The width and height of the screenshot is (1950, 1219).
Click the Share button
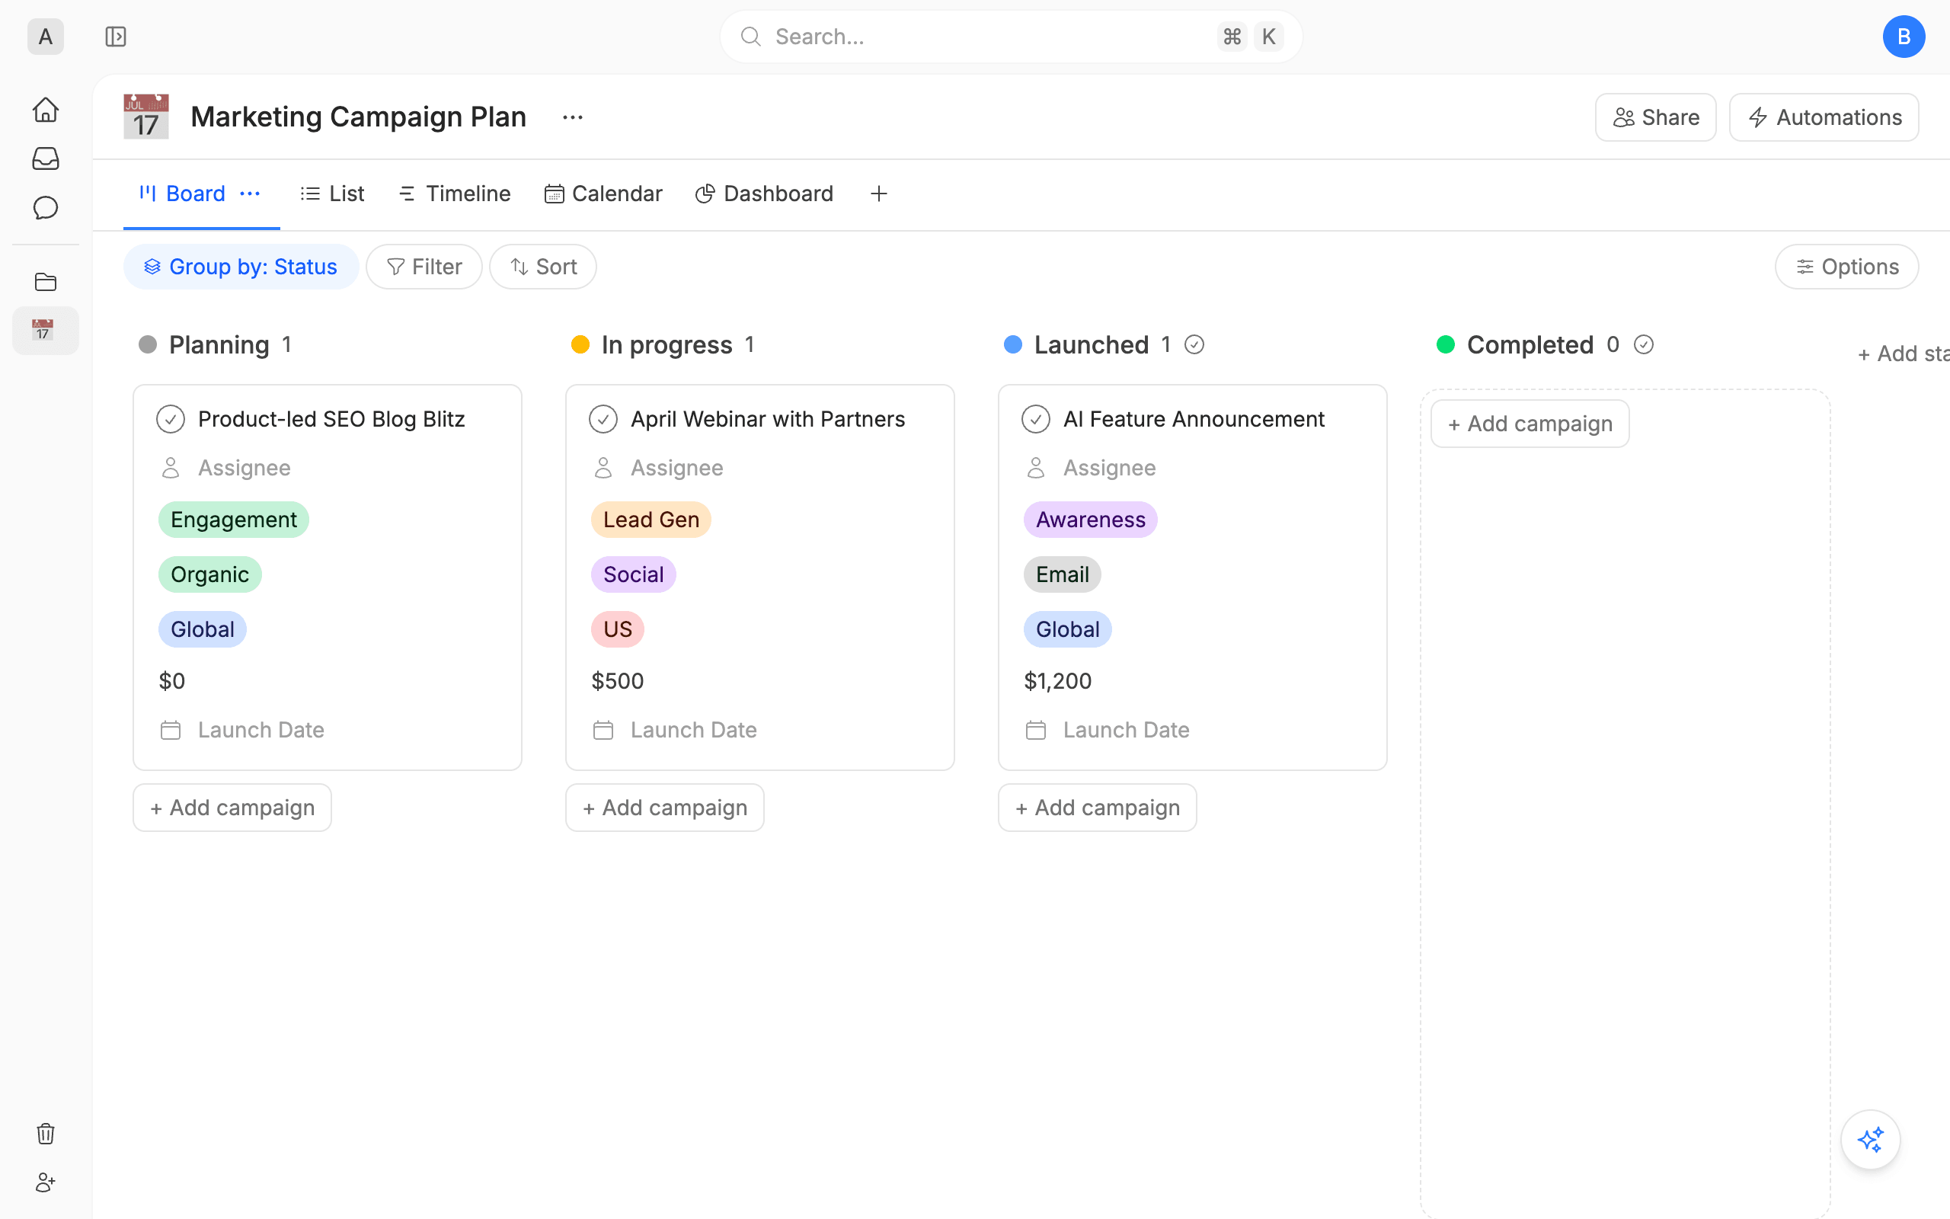1656,117
